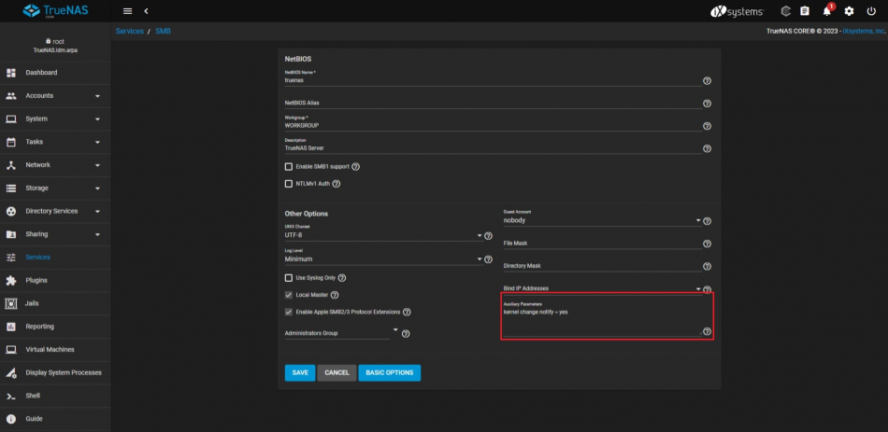
Task: Click collapse sidebar chevron icon
Action: pyautogui.click(x=147, y=11)
